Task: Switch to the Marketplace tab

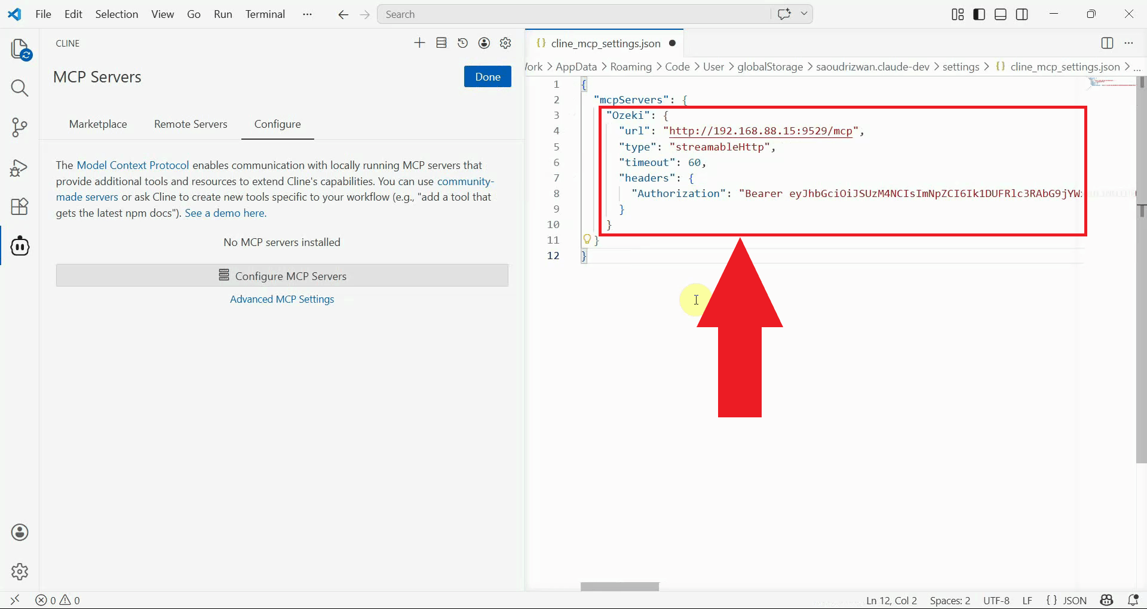Action: click(98, 124)
